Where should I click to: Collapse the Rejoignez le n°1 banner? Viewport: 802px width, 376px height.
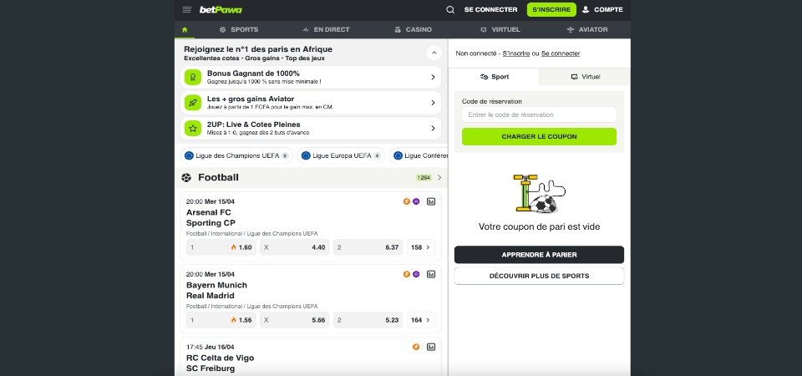pos(434,53)
